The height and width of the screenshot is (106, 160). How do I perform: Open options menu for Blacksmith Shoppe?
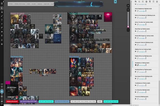tap(146, 38)
